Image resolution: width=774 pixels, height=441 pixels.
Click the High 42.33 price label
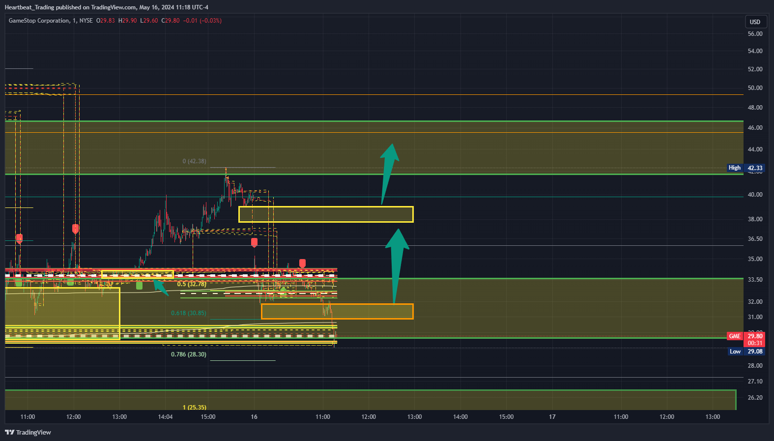pyautogui.click(x=745, y=168)
